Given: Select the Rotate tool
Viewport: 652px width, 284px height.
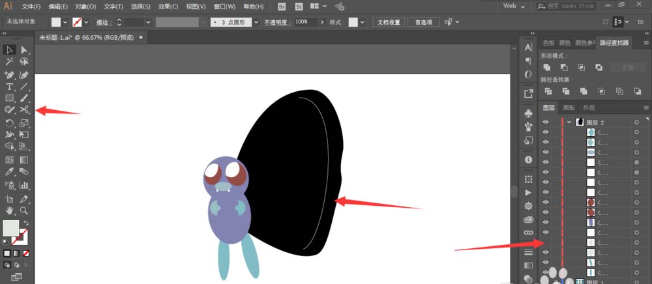Looking at the screenshot, I should [9, 123].
